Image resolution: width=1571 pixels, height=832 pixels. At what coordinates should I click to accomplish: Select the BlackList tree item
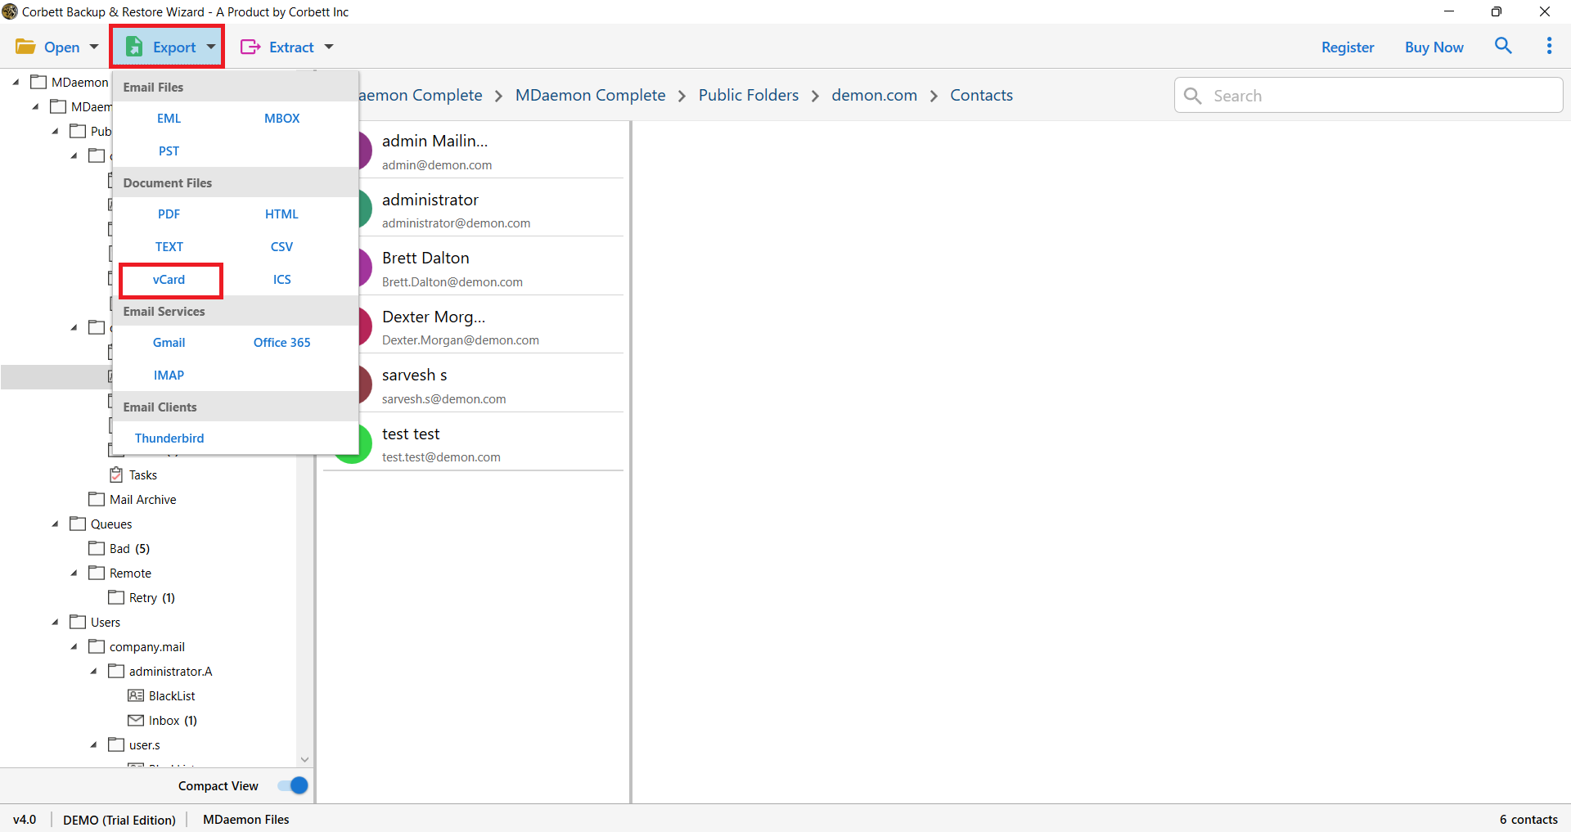(x=172, y=695)
